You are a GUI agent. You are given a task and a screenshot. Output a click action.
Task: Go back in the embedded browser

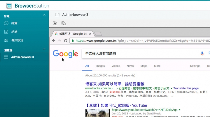pyautogui.click(x=54, y=40)
